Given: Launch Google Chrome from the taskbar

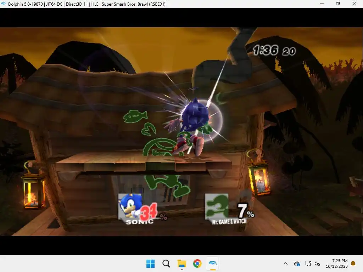Looking at the screenshot, I should [x=197, y=263].
